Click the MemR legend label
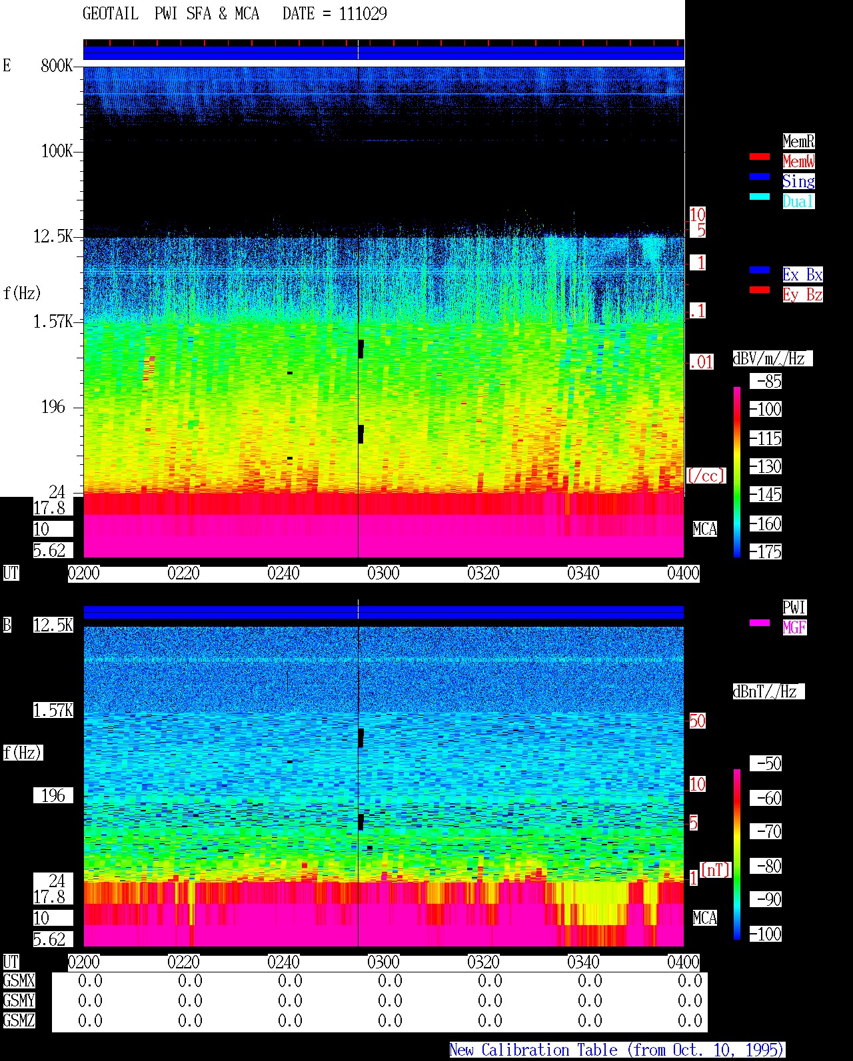 (798, 141)
